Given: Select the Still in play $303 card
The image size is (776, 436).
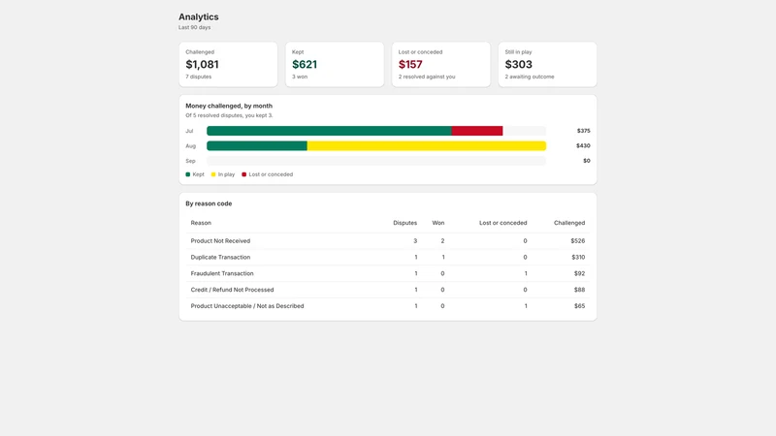Looking at the screenshot, I should pos(547,64).
